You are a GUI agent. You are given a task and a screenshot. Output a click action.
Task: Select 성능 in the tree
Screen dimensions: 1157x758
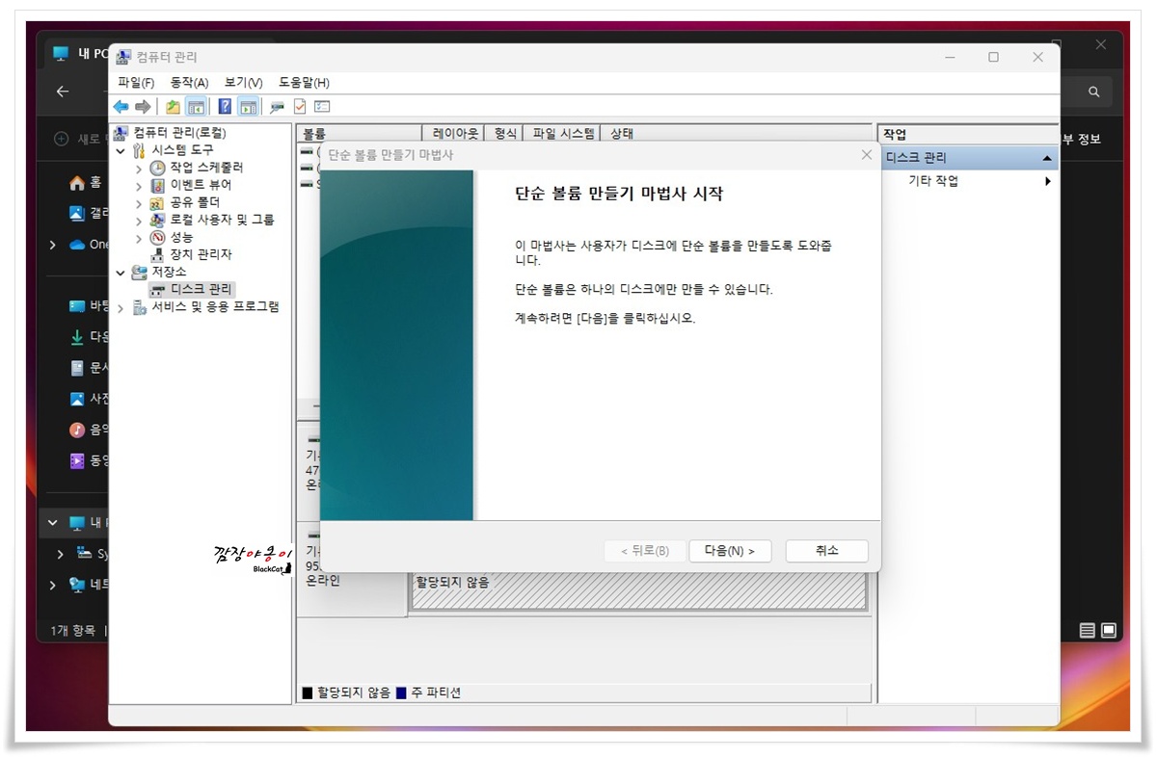[181, 237]
